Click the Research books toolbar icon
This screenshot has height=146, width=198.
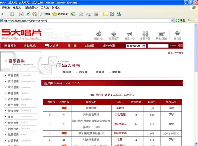pyautogui.click(x=112, y=14)
